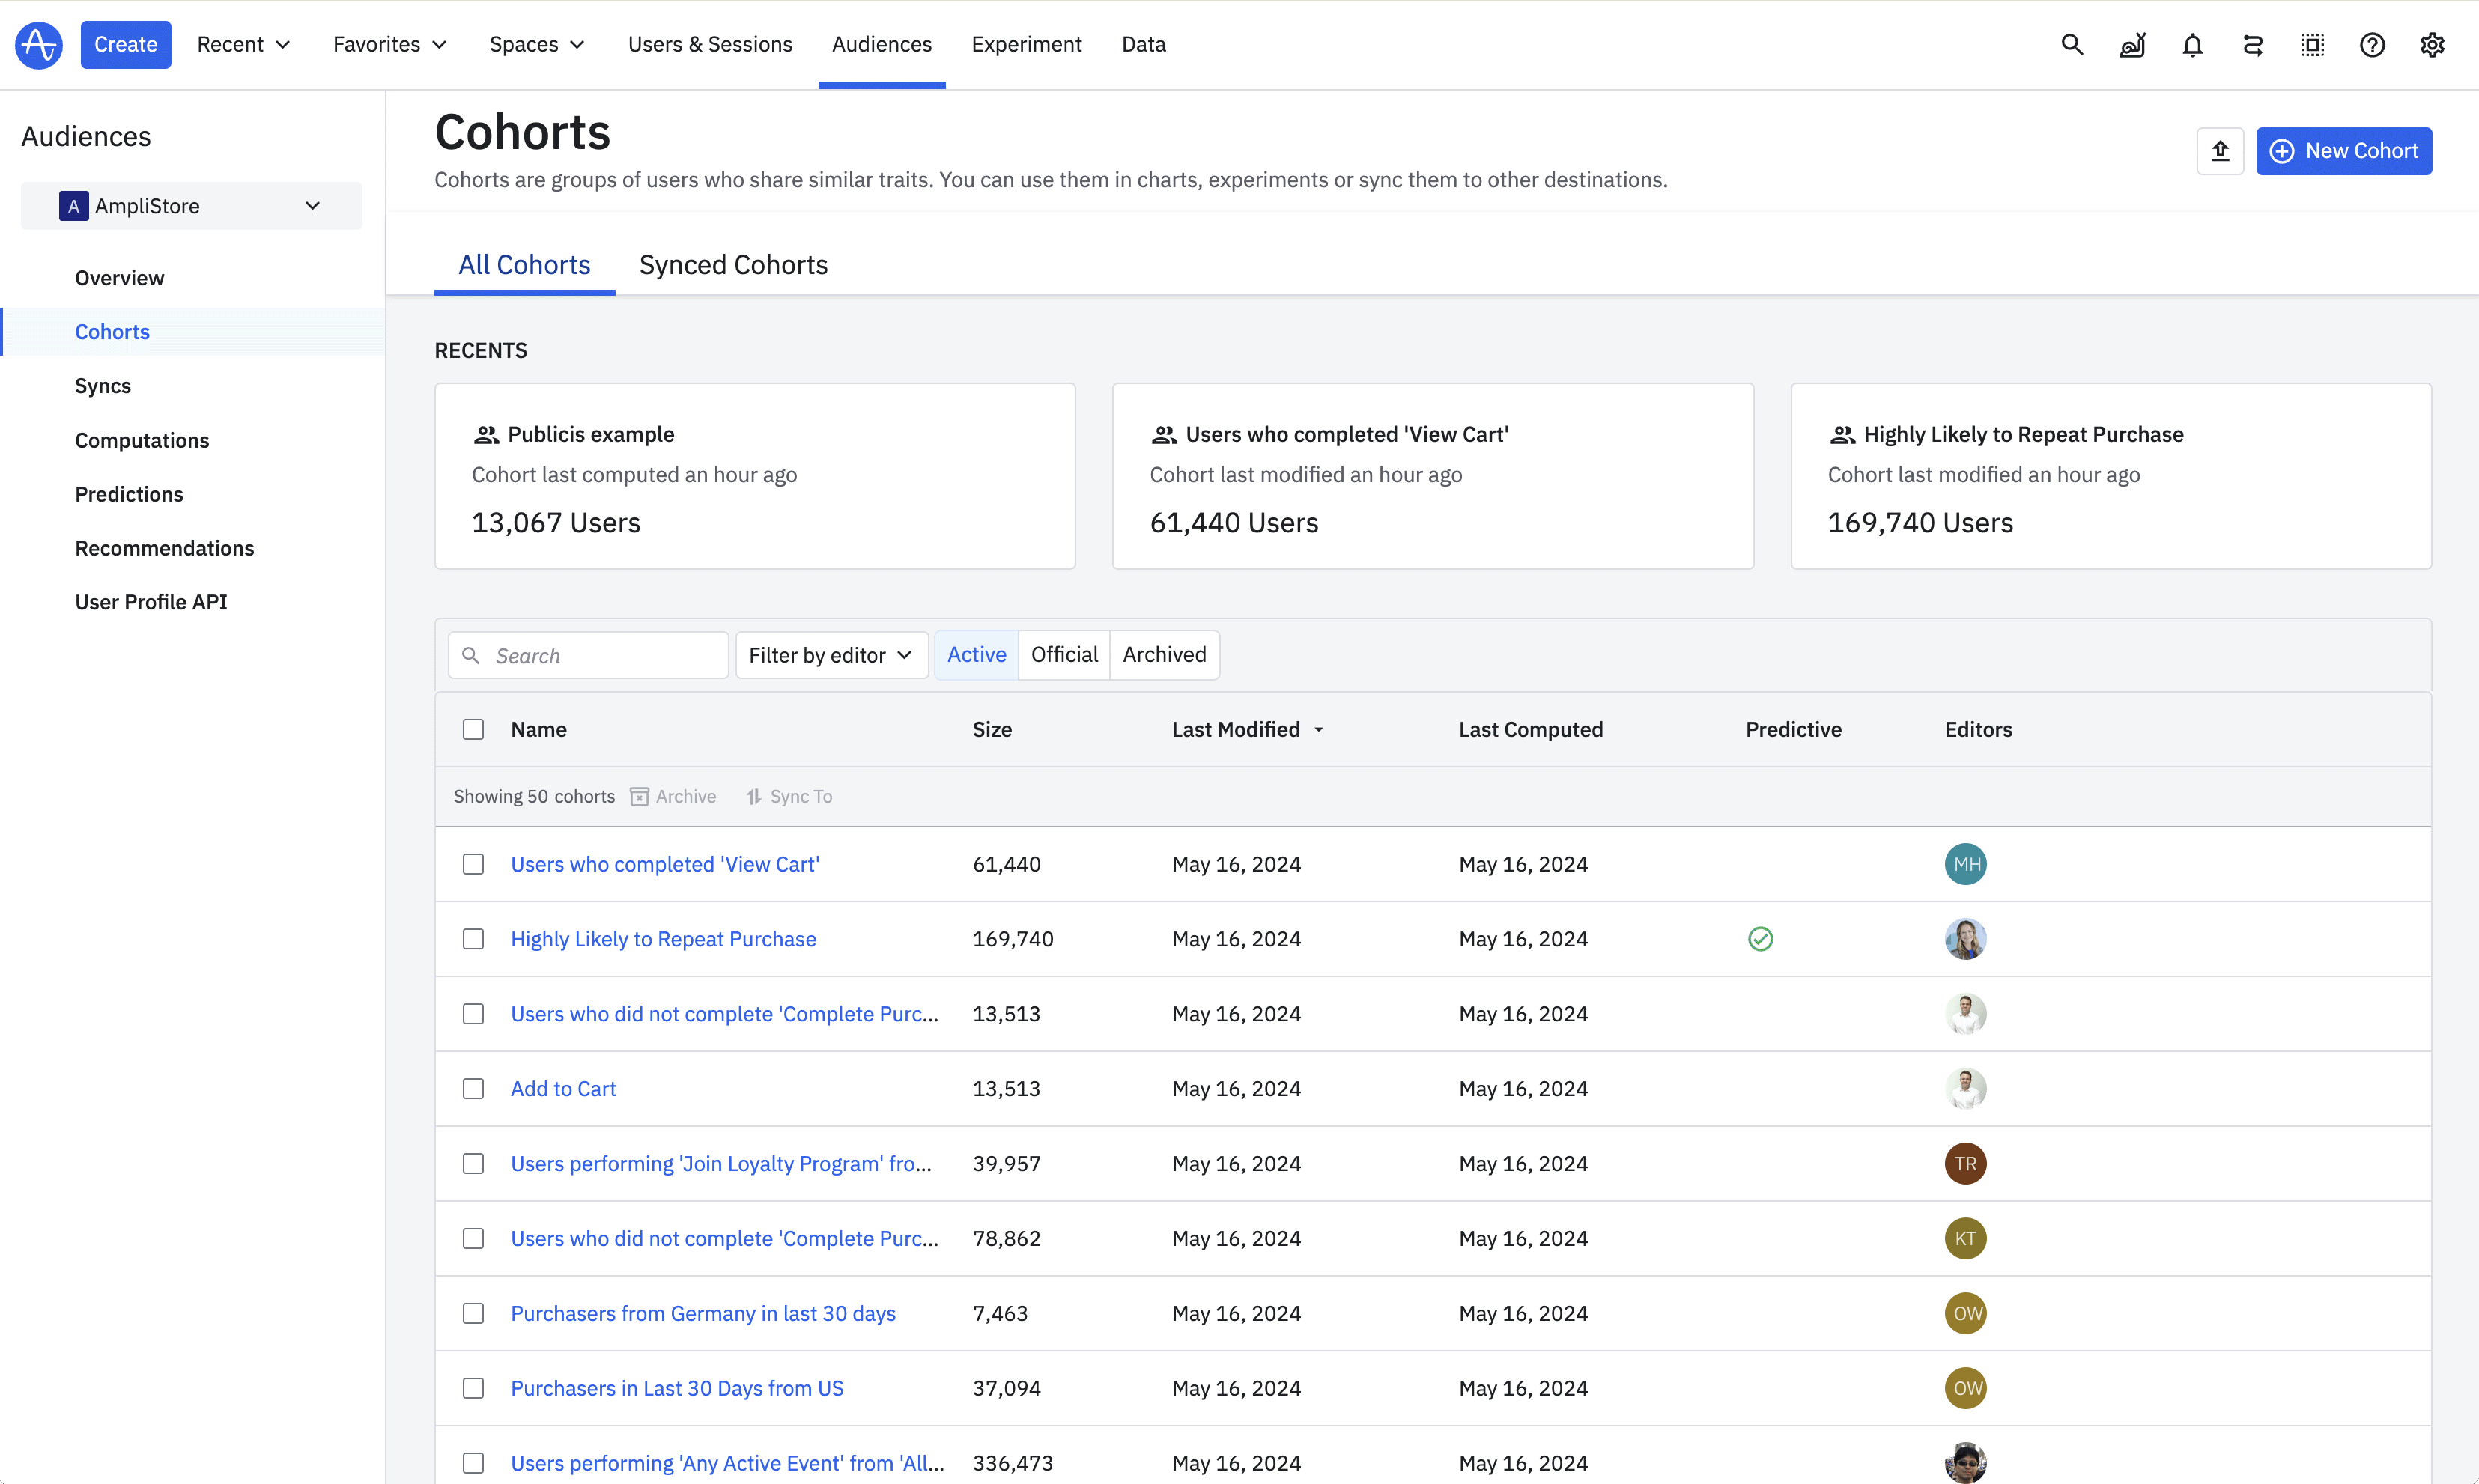Select 'Purchasers from Germany' row checkbox
The image size is (2479, 1484).
pos(473,1313)
